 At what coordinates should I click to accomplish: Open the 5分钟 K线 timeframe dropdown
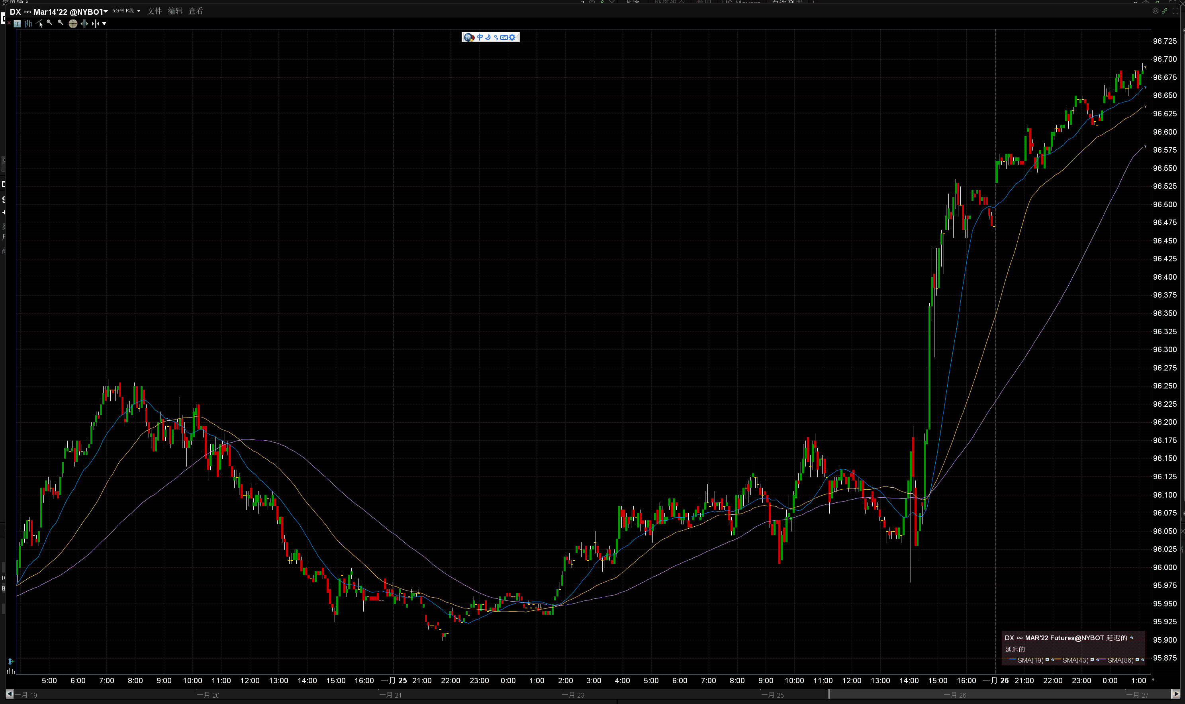pyautogui.click(x=126, y=11)
